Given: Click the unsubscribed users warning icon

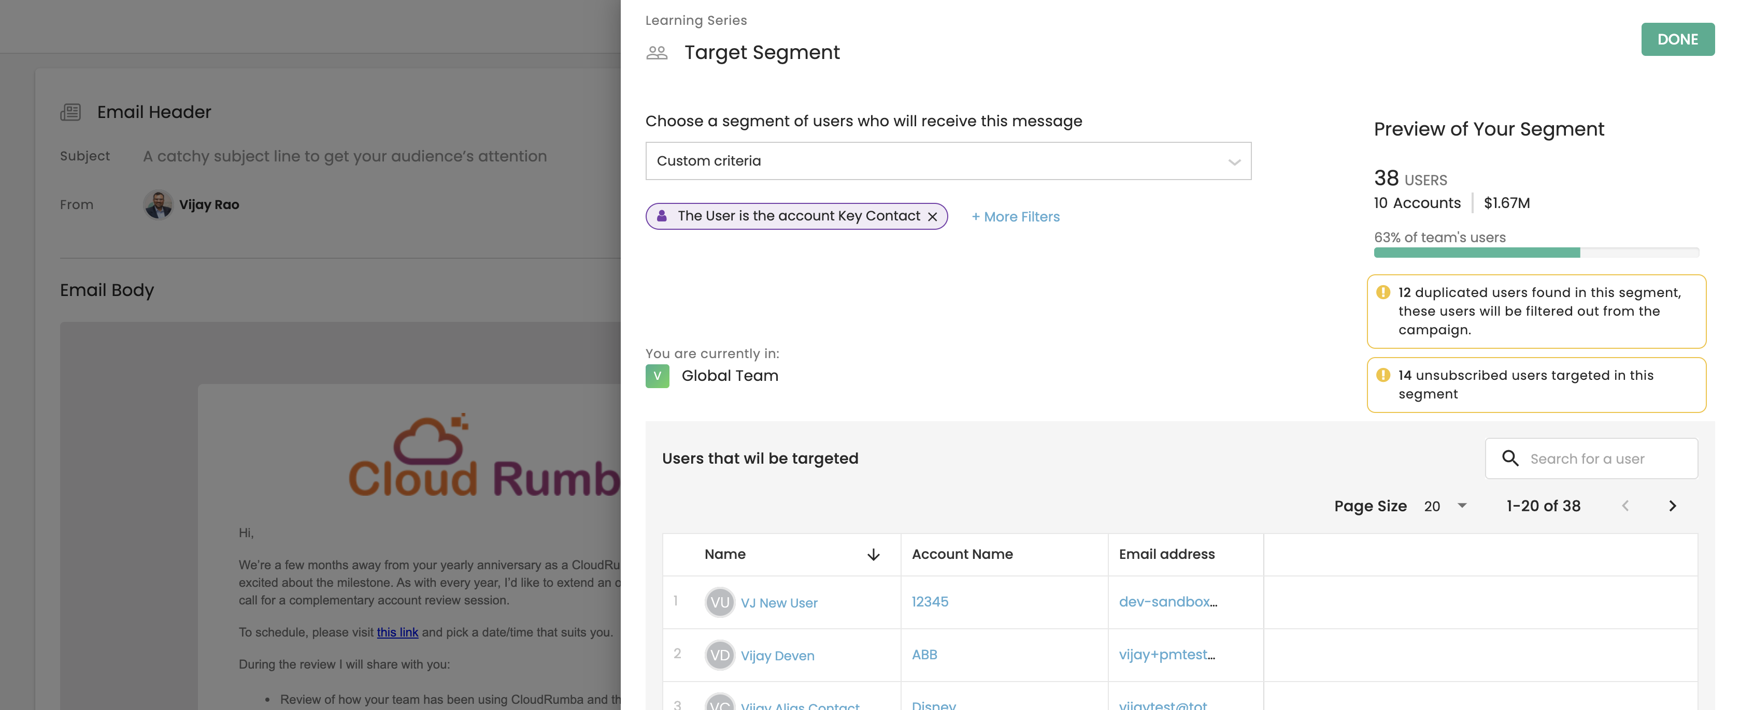Looking at the screenshot, I should [x=1382, y=375].
